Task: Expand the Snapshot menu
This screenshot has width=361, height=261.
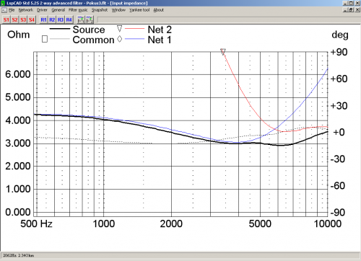Action: (100, 10)
